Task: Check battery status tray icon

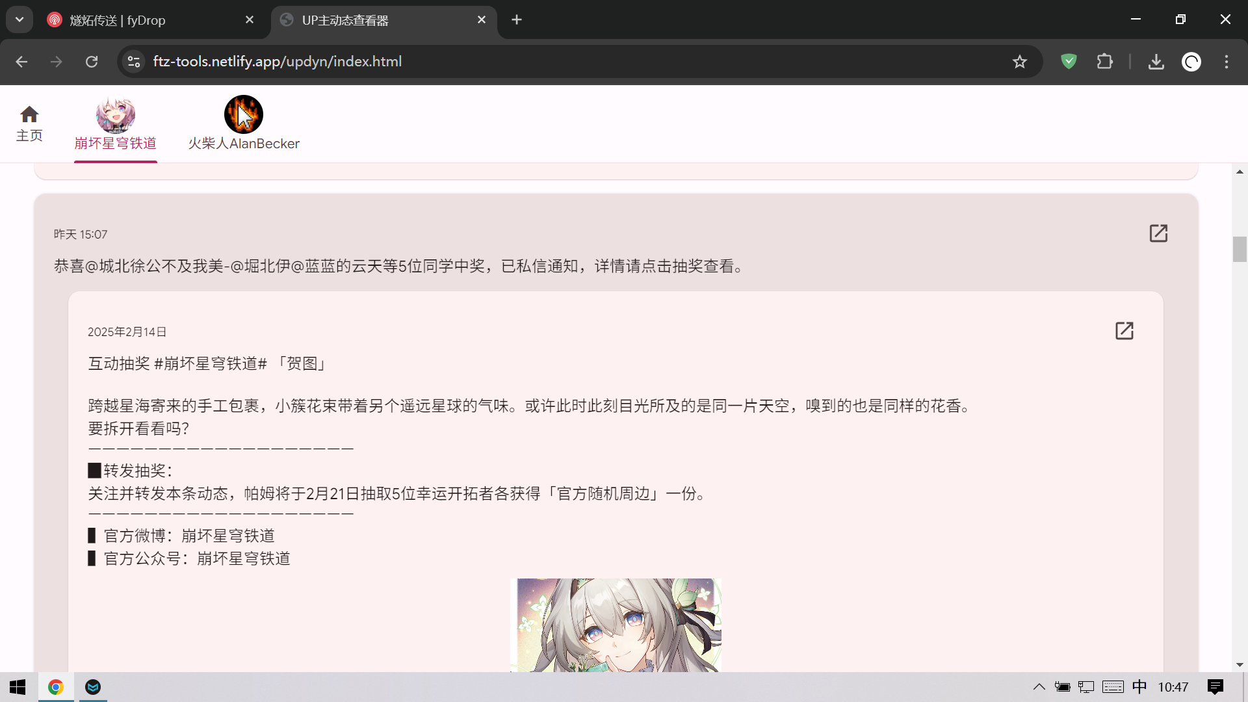Action: [1062, 687]
